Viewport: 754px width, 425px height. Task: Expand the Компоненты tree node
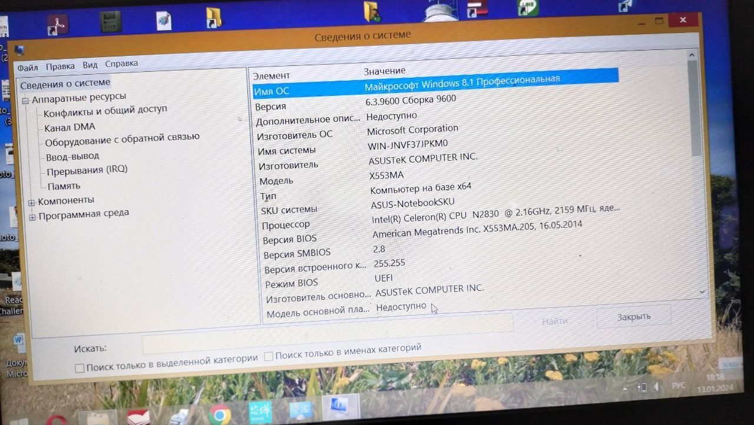pyautogui.click(x=31, y=202)
